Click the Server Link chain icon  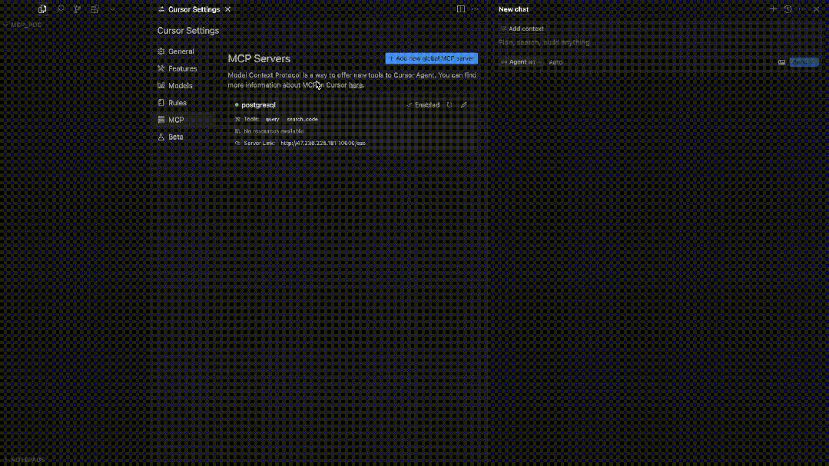tap(237, 144)
